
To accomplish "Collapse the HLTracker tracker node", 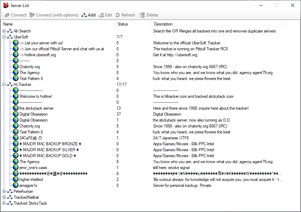I will click(x=4, y=85).
